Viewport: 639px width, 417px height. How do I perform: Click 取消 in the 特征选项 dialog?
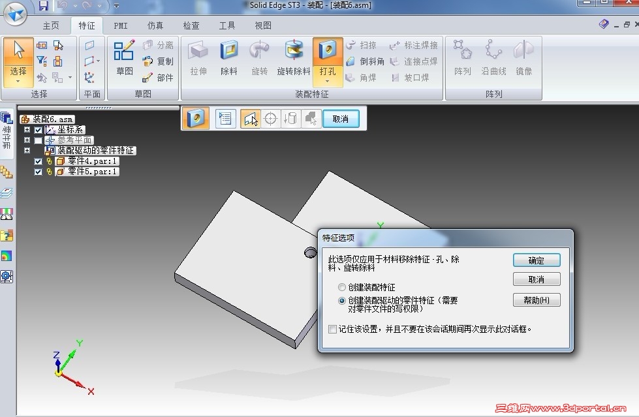pyautogui.click(x=537, y=279)
